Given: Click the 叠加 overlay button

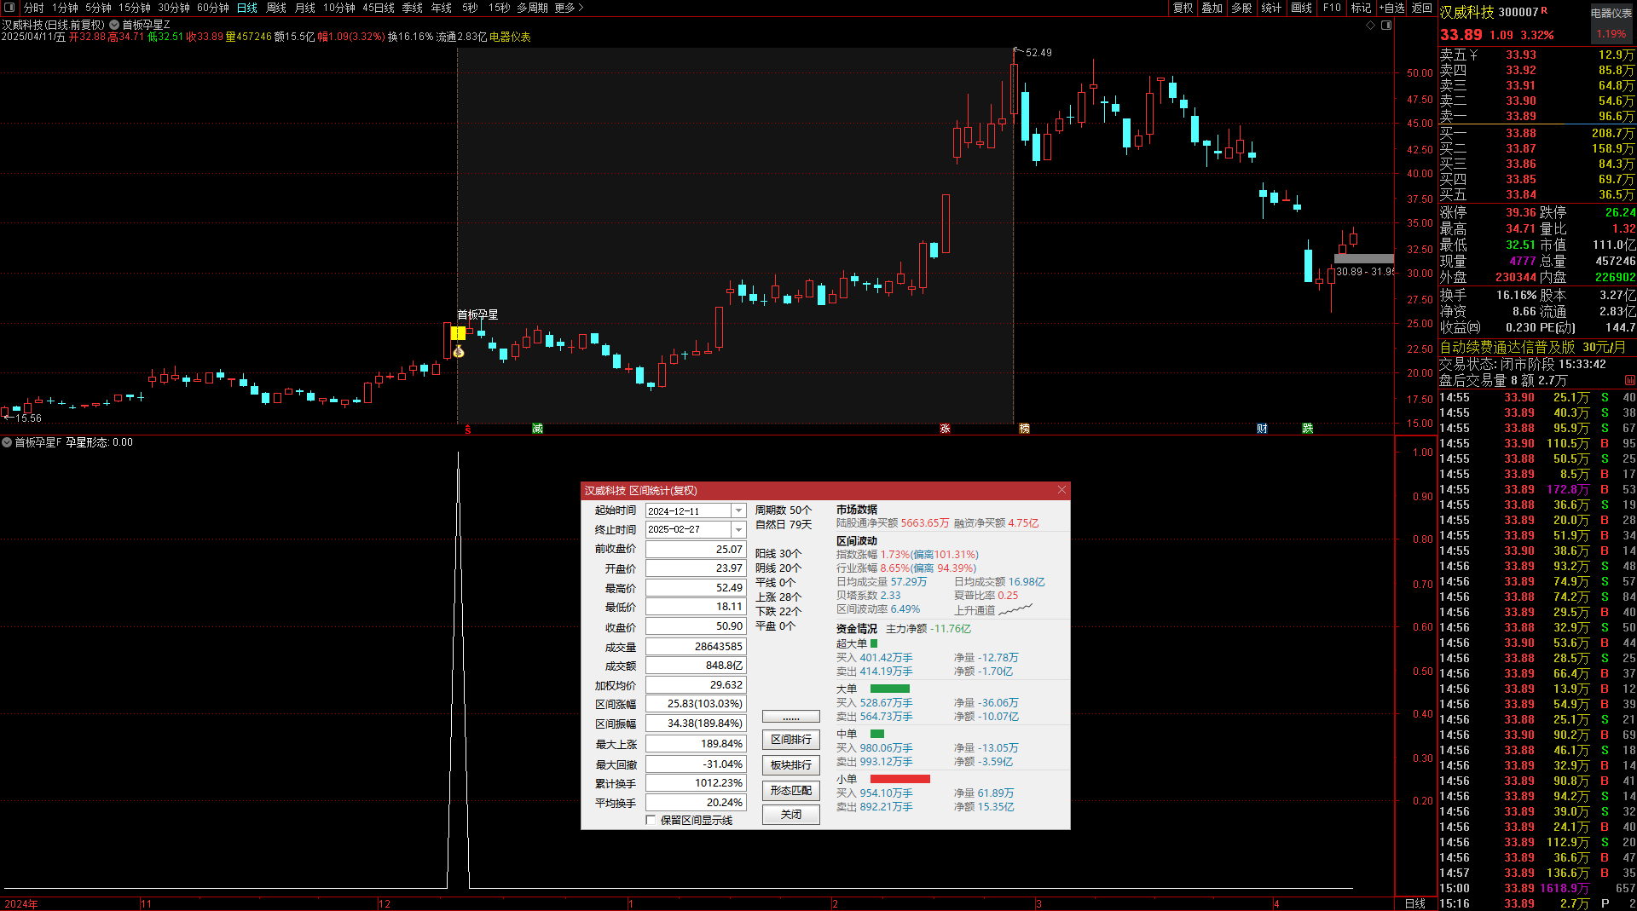Looking at the screenshot, I should click(x=1212, y=8).
